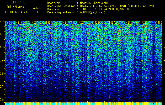Click the 1423 time marker

pyautogui.click(x=49, y=23)
